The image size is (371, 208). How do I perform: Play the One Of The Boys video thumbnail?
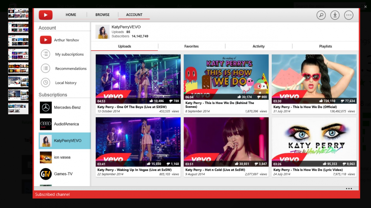[138, 79]
